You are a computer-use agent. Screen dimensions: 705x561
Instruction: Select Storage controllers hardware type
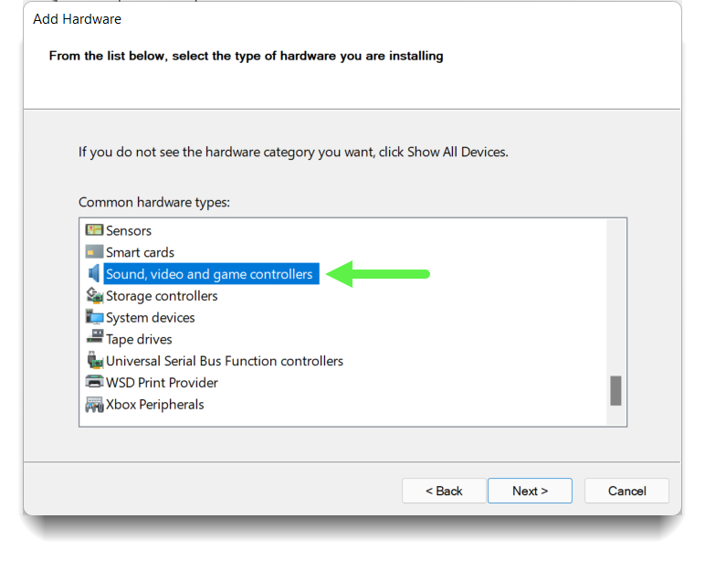click(x=162, y=296)
